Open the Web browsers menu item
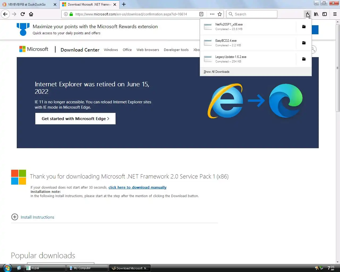The height and width of the screenshot is (272, 340). (x=148, y=50)
